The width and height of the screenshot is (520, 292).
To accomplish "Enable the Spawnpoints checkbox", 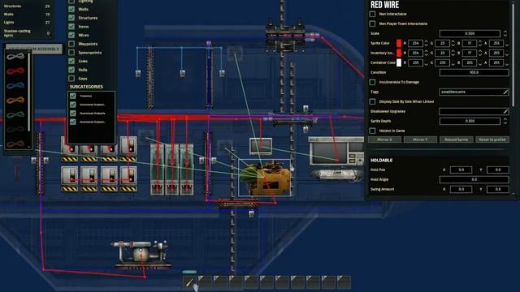I will (71, 52).
